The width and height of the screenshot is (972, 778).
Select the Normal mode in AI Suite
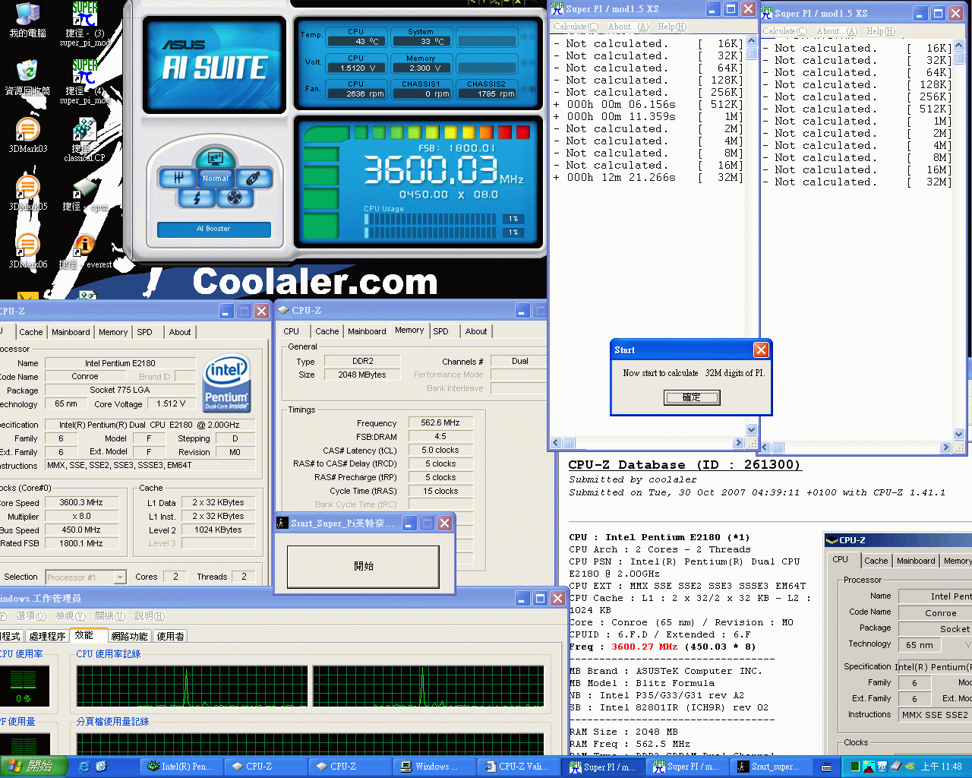click(x=215, y=178)
